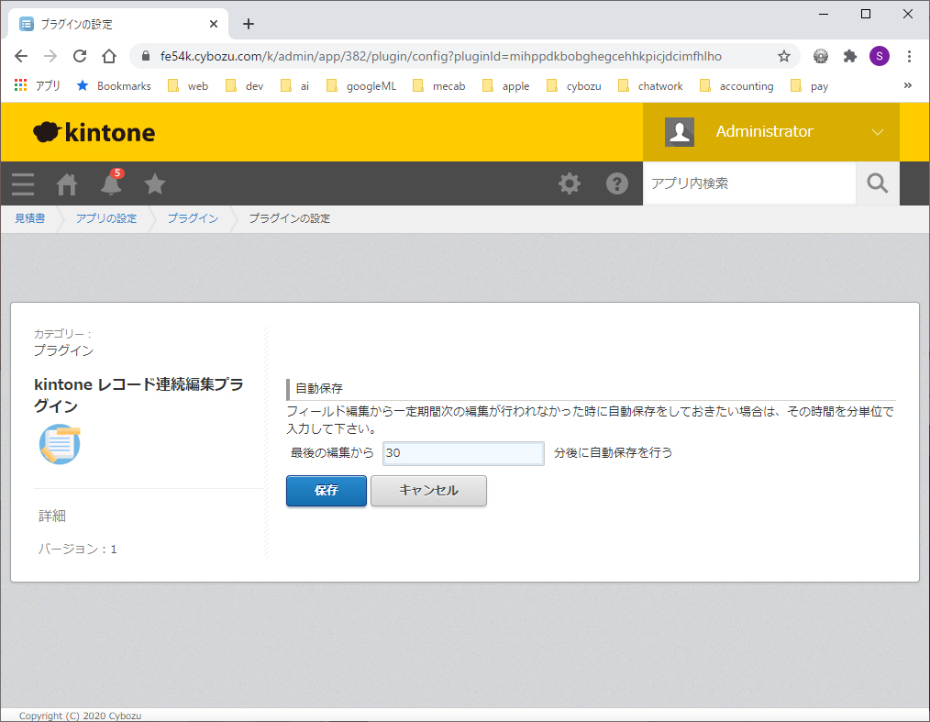The width and height of the screenshot is (930, 722).
Task: Click browser back arrow
Action: point(21,56)
